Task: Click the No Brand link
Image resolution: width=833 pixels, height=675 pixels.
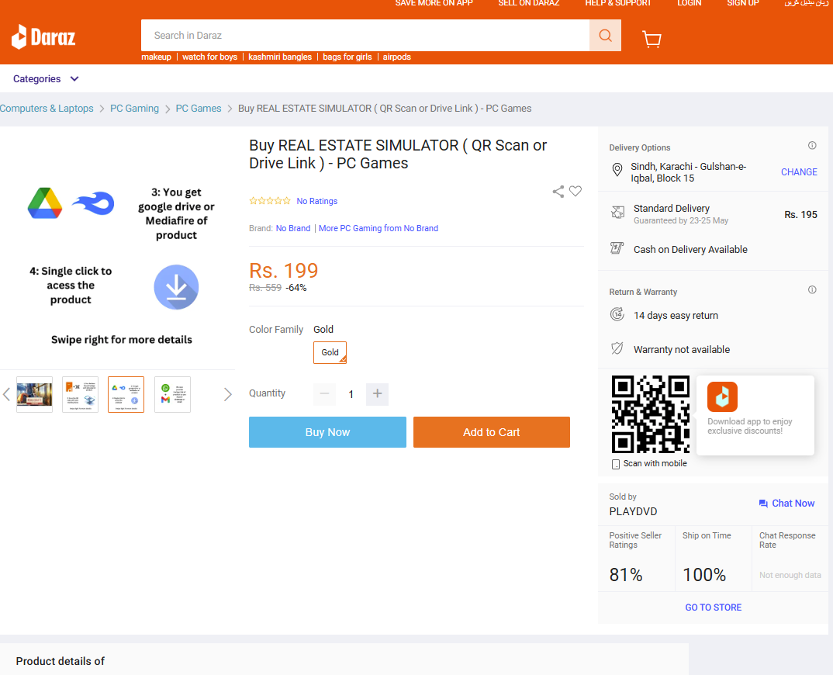Action: click(292, 228)
